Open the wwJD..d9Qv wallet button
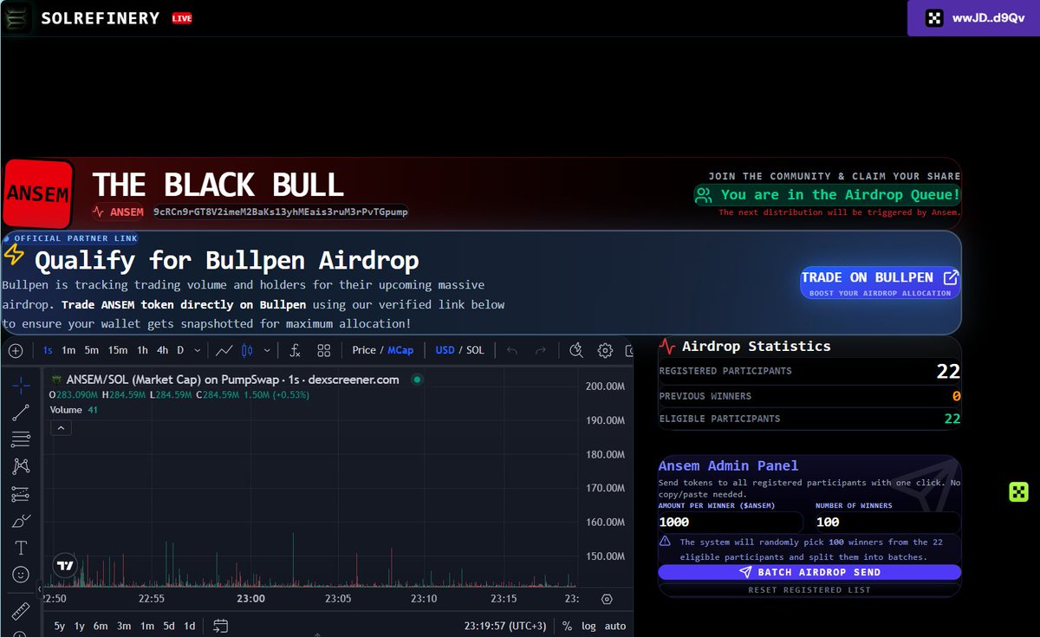1040x637 pixels. [x=973, y=18]
